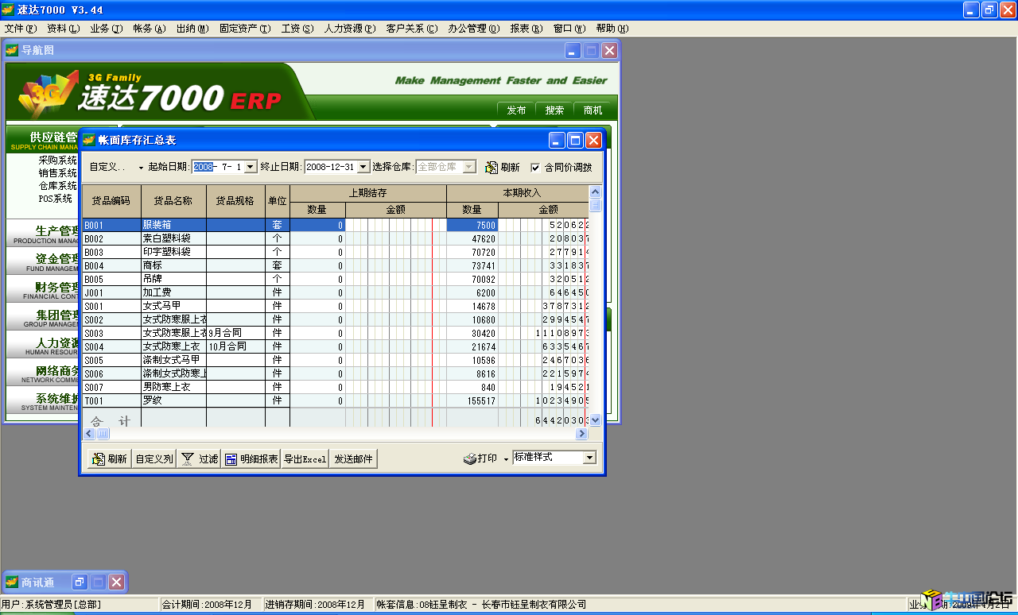Select the 服装箱 row in the table
The height and width of the screenshot is (615, 1018).
click(x=173, y=226)
